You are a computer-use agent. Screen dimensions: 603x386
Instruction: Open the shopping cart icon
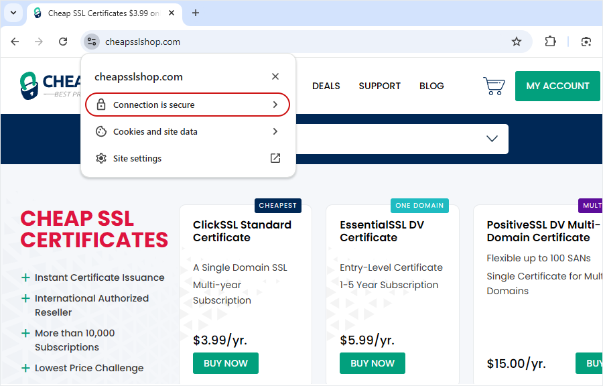494,86
